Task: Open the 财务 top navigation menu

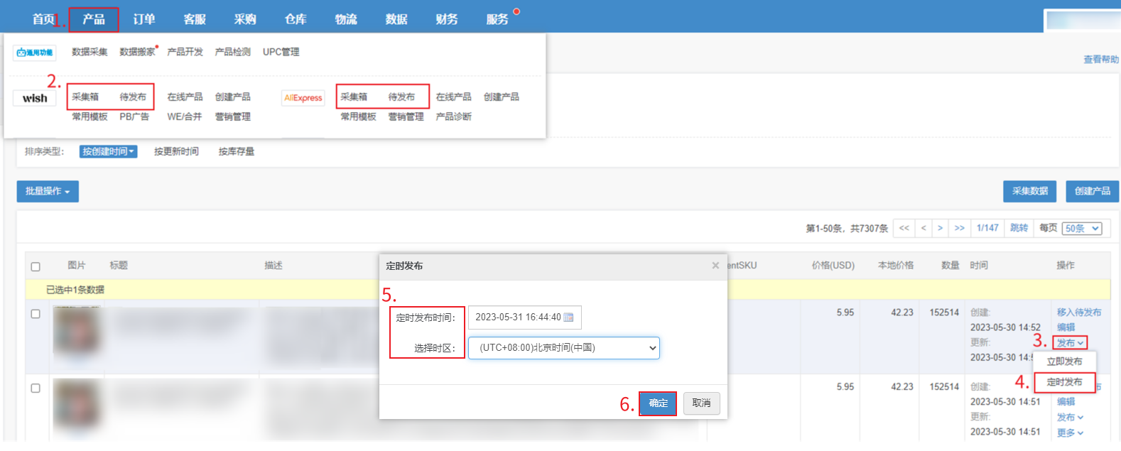Action: [447, 19]
